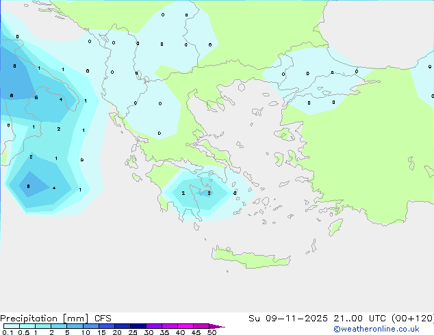This screenshot has height=335, width=434.
Task: Click the 15–20 mm legend color swatch
Action: 107,326
